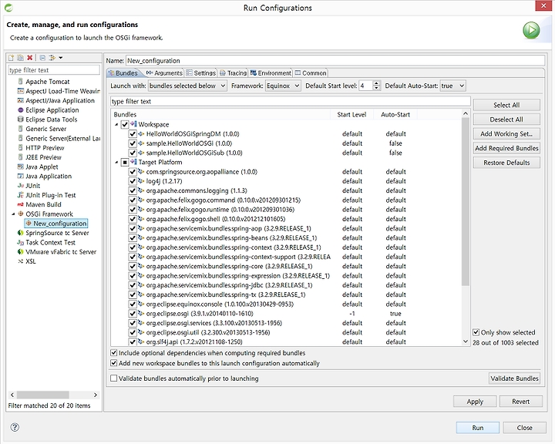Uncheck the sample.HelloWorldOSGiSub bundle checkbox
The image size is (555, 444).
133,153
